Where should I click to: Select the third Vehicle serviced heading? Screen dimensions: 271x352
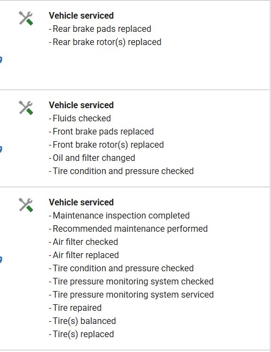pyautogui.click(x=81, y=203)
